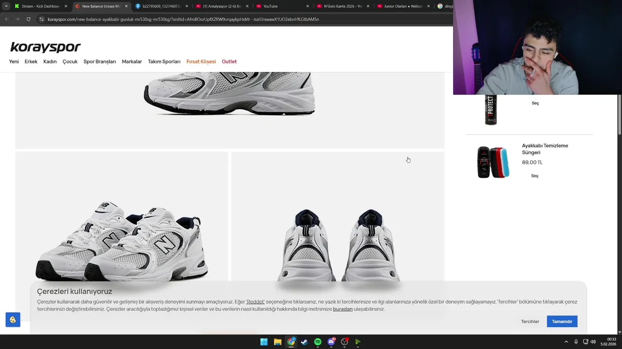Viewport: 622px width, 349px height.
Task: Open cookie settings floating icon
Action: point(13,320)
